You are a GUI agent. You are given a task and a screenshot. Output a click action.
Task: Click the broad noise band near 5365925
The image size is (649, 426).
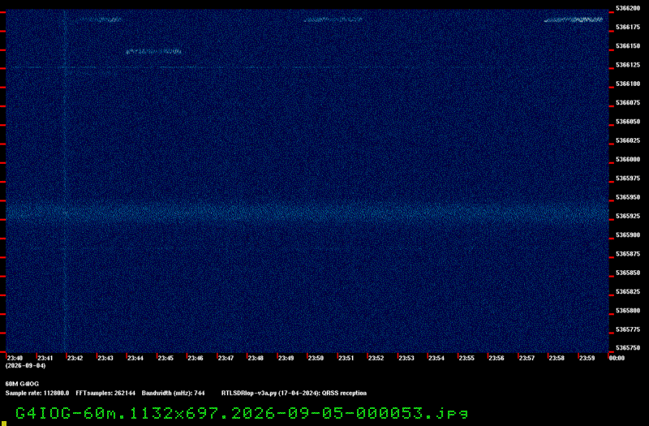coord(307,212)
